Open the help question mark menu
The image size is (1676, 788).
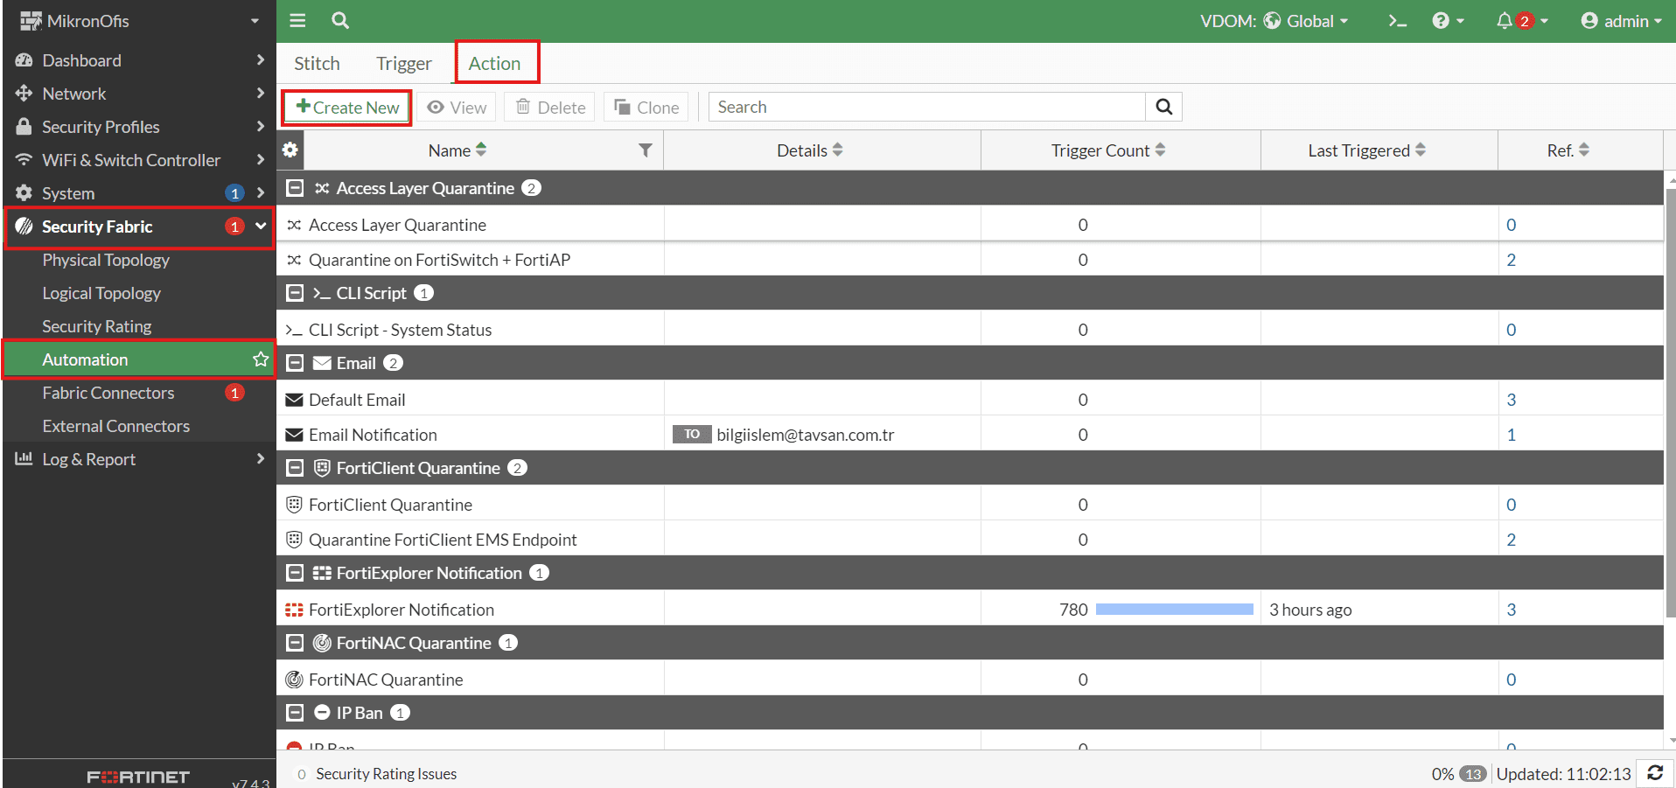point(1448,21)
